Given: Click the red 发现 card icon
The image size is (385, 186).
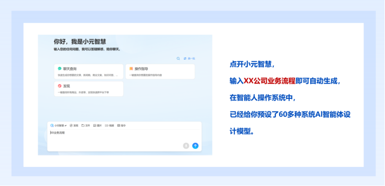Looking at the screenshot, I should (x=59, y=86).
